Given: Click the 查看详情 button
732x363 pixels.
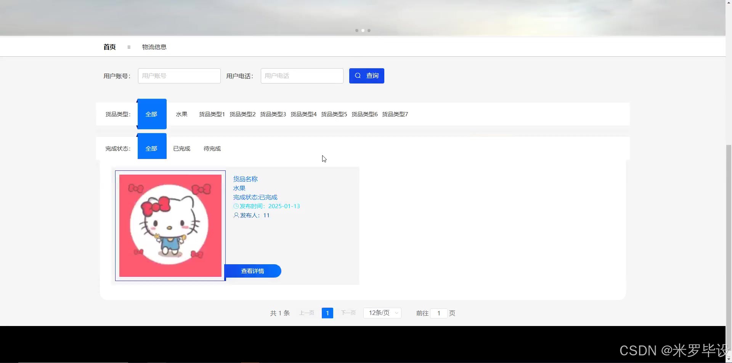Looking at the screenshot, I should [x=253, y=271].
